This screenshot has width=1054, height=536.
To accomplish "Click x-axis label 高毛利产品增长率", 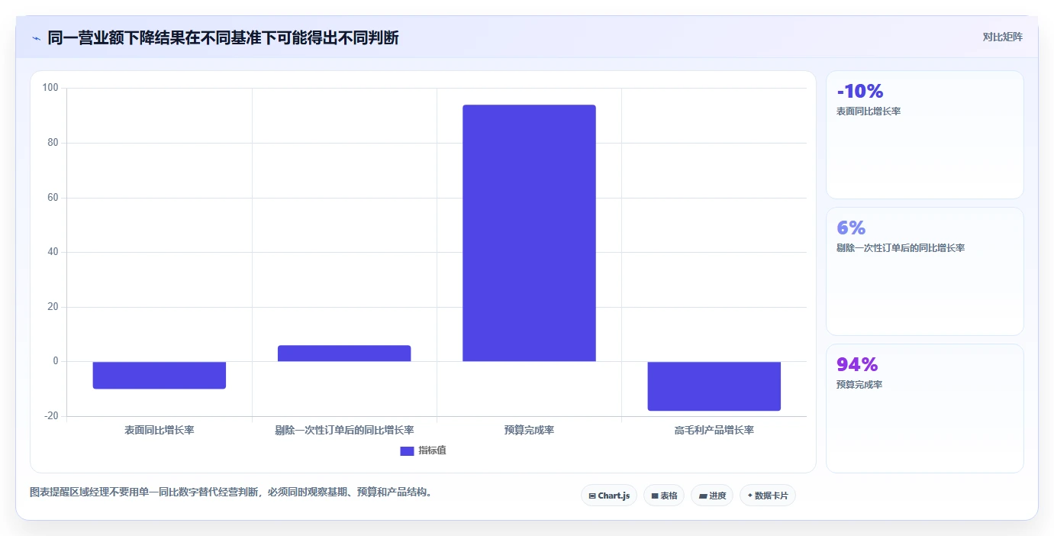I will pos(714,430).
